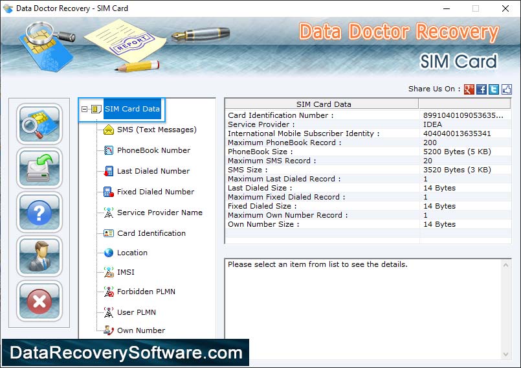This screenshot has width=521, height=368.
Task: Click the Forbidden PLMN tower icon
Action: [109, 292]
